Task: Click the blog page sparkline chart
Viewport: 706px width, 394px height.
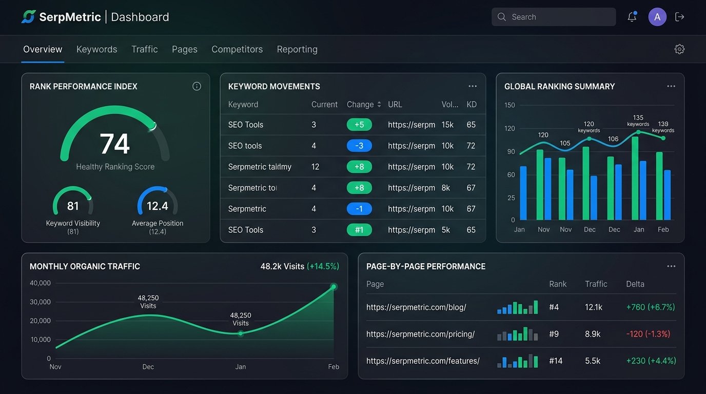Action: pyautogui.click(x=517, y=307)
